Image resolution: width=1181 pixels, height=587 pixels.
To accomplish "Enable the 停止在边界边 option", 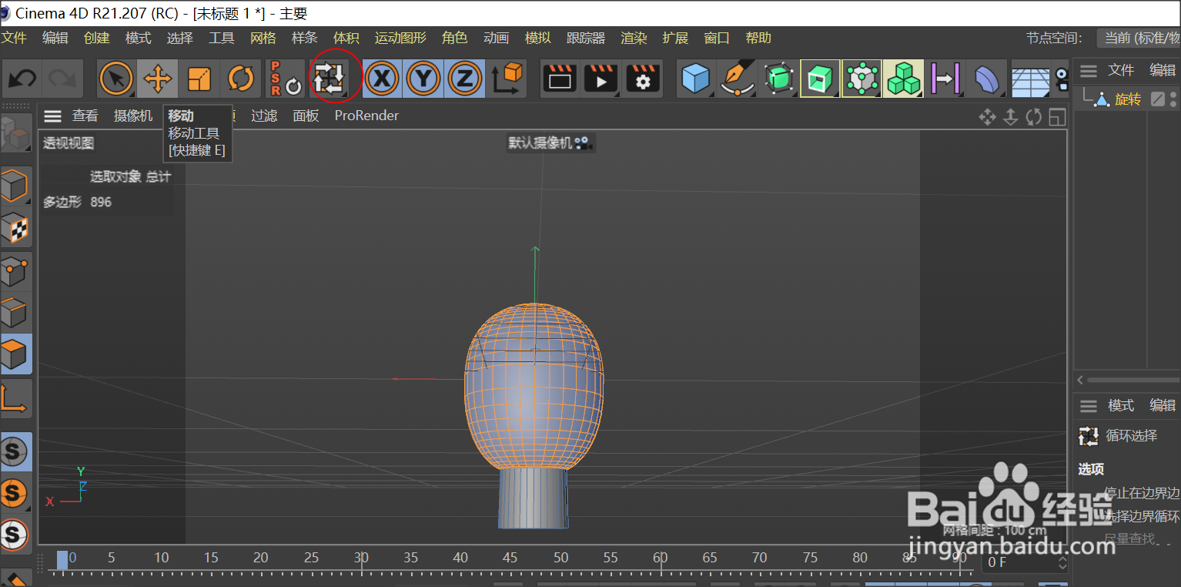I will (x=1139, y=494).
